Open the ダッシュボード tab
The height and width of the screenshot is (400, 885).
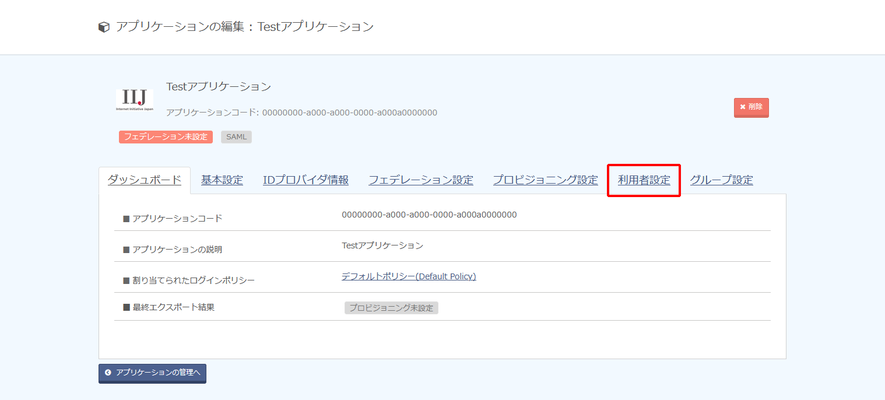click(x=145, y=180)
